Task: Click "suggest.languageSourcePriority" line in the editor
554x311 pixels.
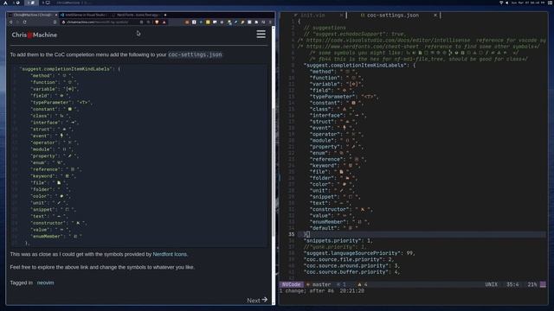Action: [359, 253]
